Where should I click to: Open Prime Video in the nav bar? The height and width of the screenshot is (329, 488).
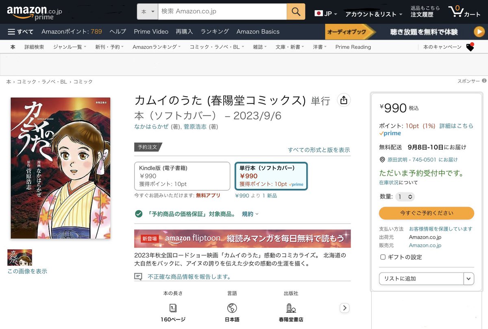151,32
